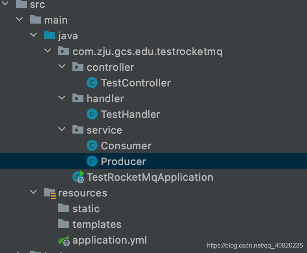Click the controller package icon
The width and height of the screenshot is (307, 253).
[78, 67]
